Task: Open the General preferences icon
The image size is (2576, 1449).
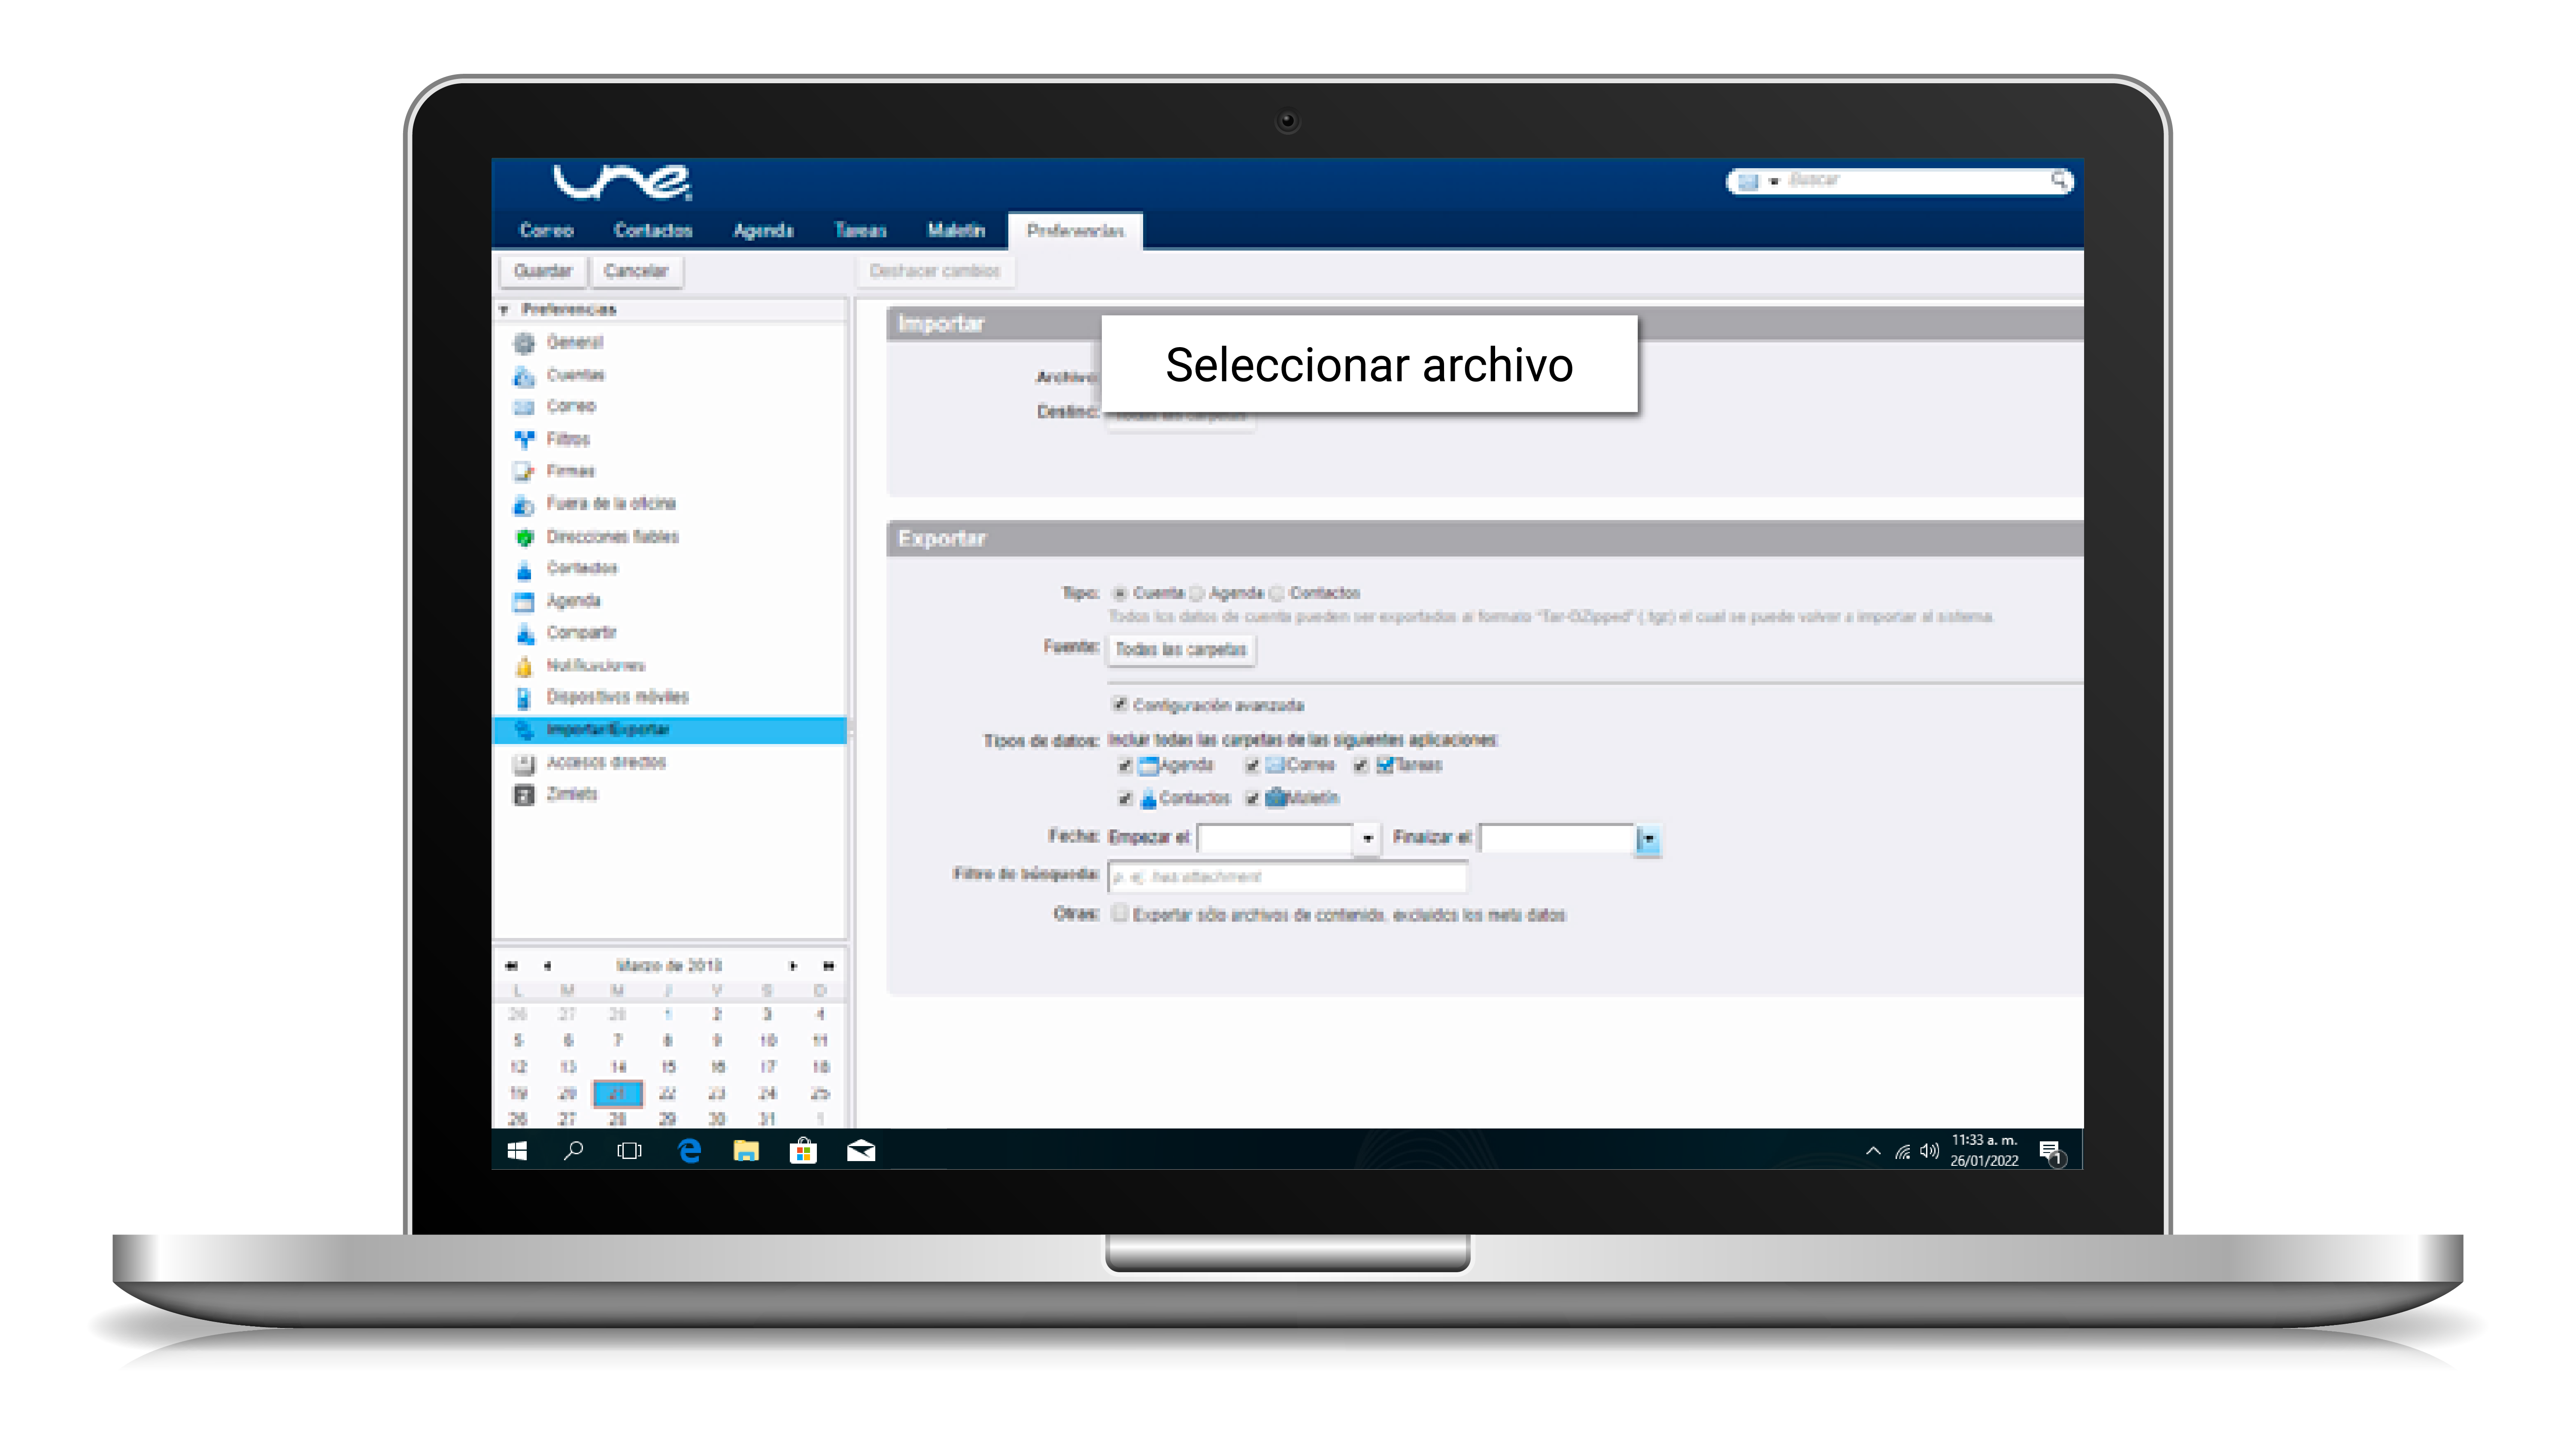Action: coord(524,343)
